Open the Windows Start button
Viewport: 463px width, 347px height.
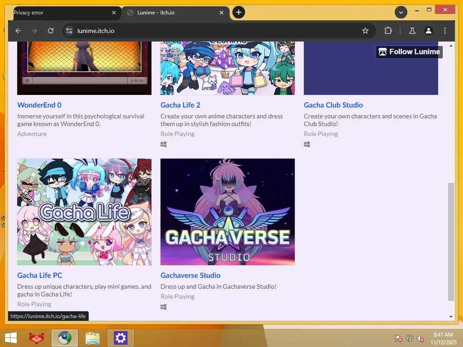click(11, 338)
